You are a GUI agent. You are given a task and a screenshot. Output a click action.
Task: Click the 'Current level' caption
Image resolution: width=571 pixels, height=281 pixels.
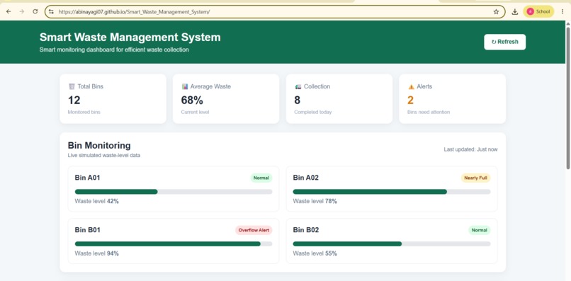[x=195, y=112]
